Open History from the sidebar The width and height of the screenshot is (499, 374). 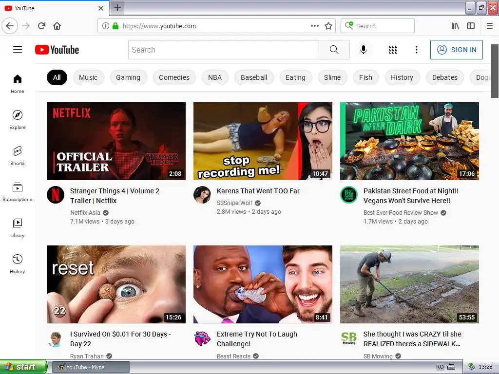click(x=18, y=264)
